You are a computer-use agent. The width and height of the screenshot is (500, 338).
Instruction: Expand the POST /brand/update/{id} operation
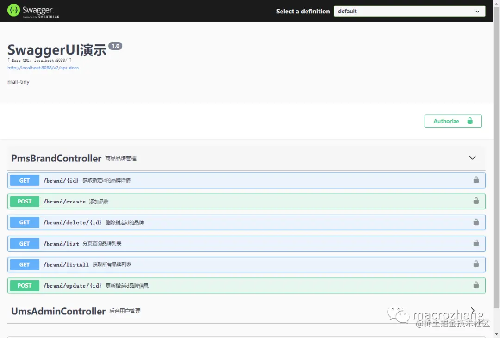246,285
